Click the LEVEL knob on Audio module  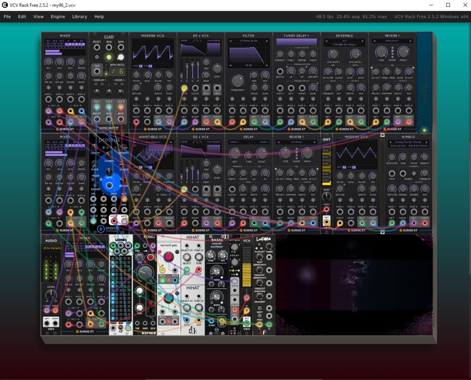tap(51, 296)
